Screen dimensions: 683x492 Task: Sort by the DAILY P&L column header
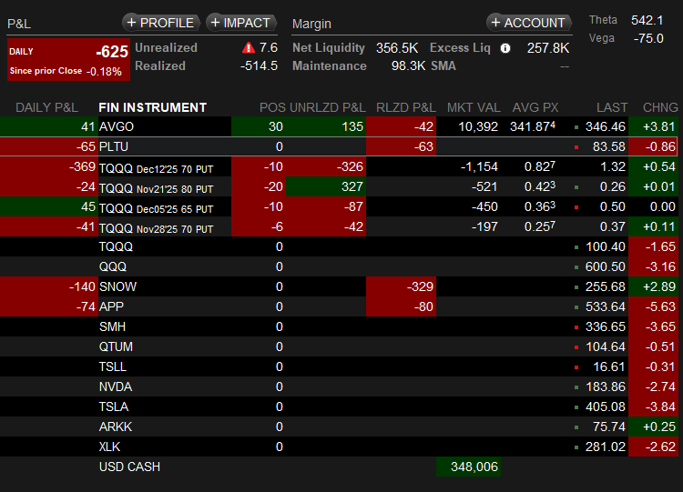(46, 107)
